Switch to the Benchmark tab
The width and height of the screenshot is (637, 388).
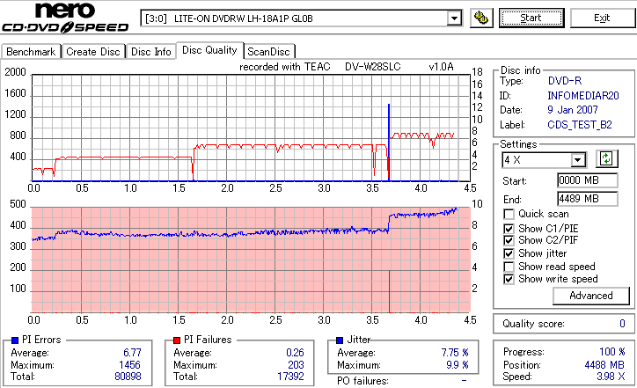click(x=32, y=52)
